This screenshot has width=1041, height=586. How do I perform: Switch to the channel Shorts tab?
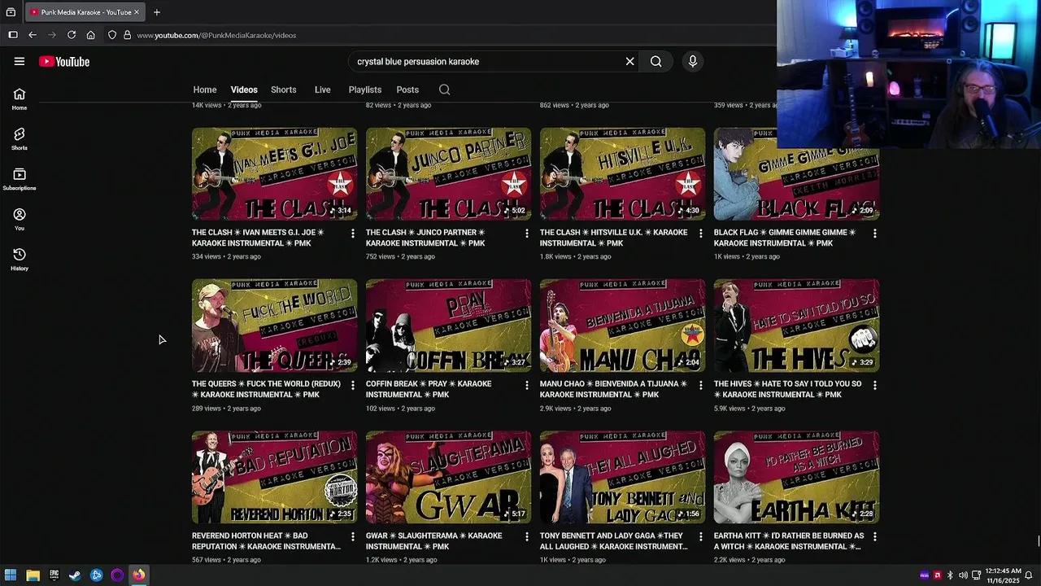pos(283,90)
